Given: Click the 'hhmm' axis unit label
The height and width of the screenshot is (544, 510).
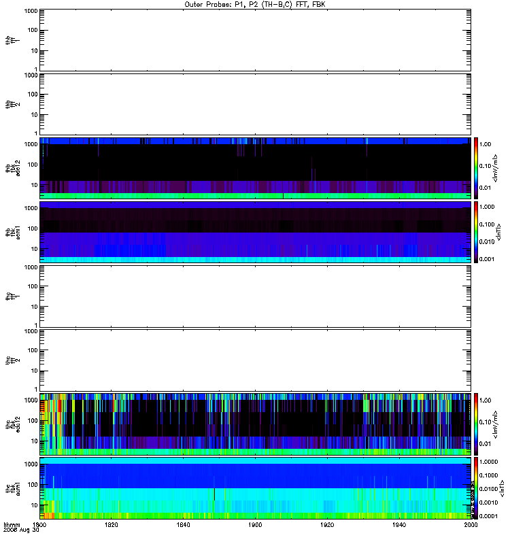Looking at the screenshot, I should coord(12,525).
